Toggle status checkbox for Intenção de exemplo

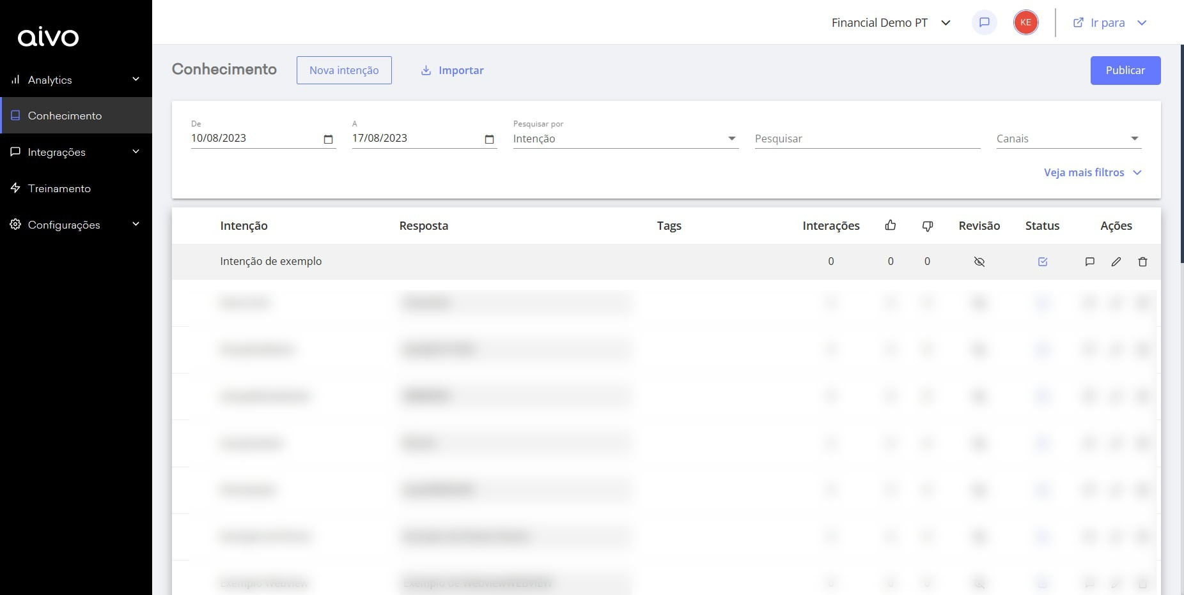coord(1042,262)
